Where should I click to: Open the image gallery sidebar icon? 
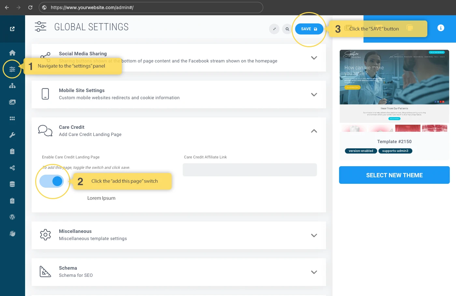(x=12, y=102)
